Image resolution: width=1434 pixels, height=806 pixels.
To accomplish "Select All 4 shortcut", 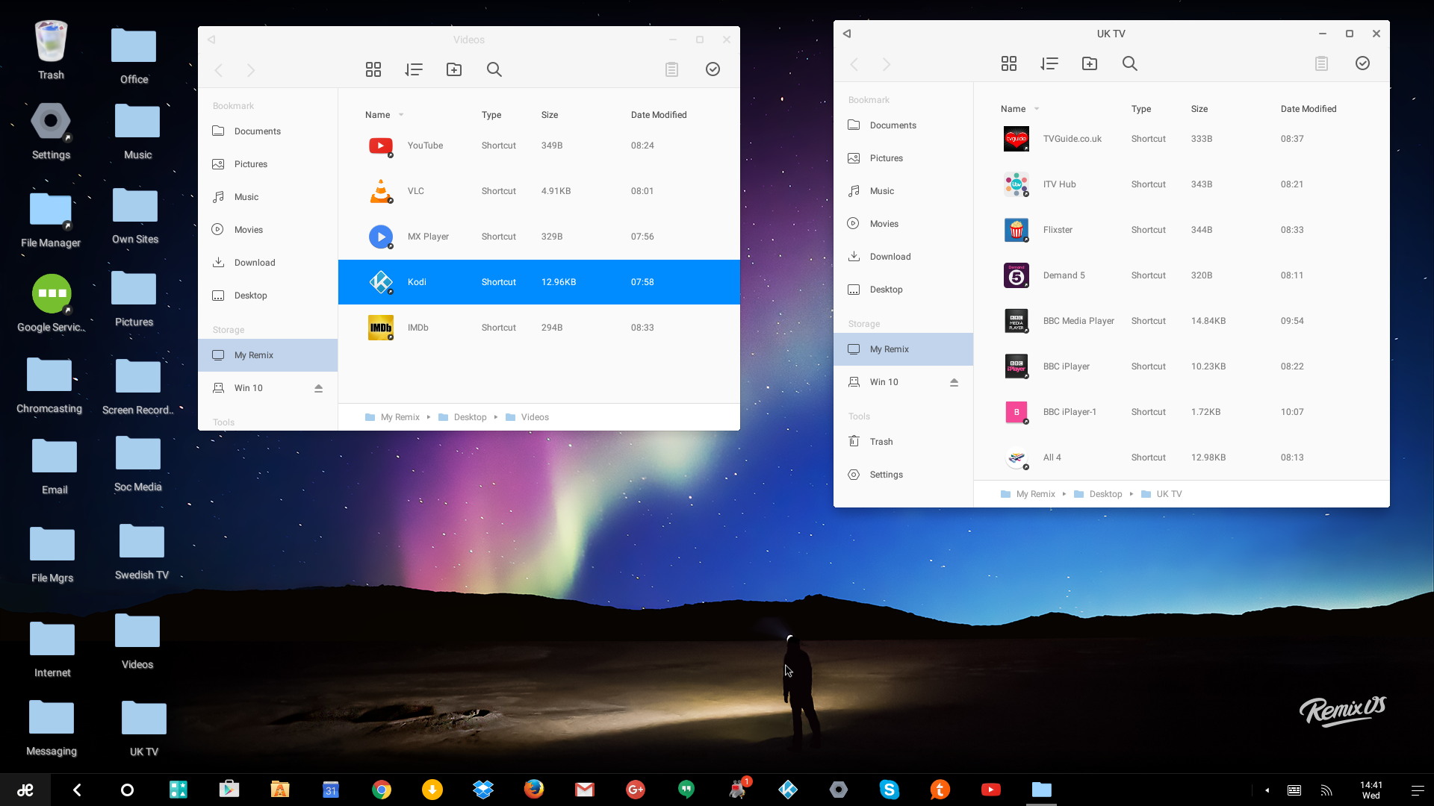I will 1182,457.
